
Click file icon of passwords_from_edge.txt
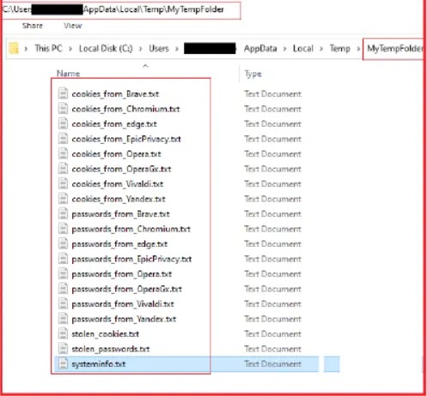point(63,243)
